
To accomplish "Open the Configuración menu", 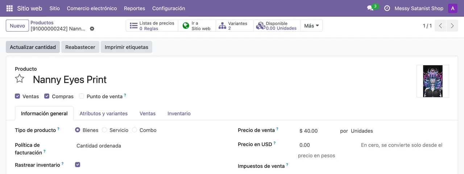I will click(x=169, y=8).
